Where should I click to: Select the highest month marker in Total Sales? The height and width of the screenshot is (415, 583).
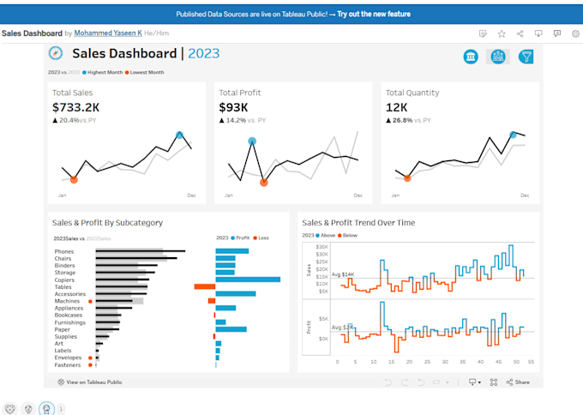click(x=179, y=135)
